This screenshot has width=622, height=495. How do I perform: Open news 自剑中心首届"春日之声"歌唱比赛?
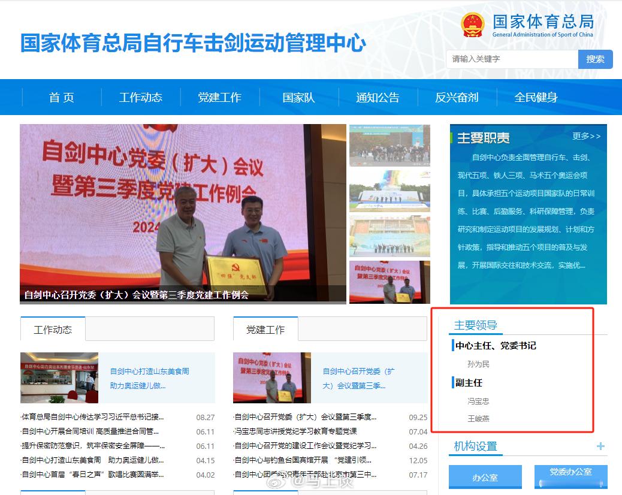point(92,475)
